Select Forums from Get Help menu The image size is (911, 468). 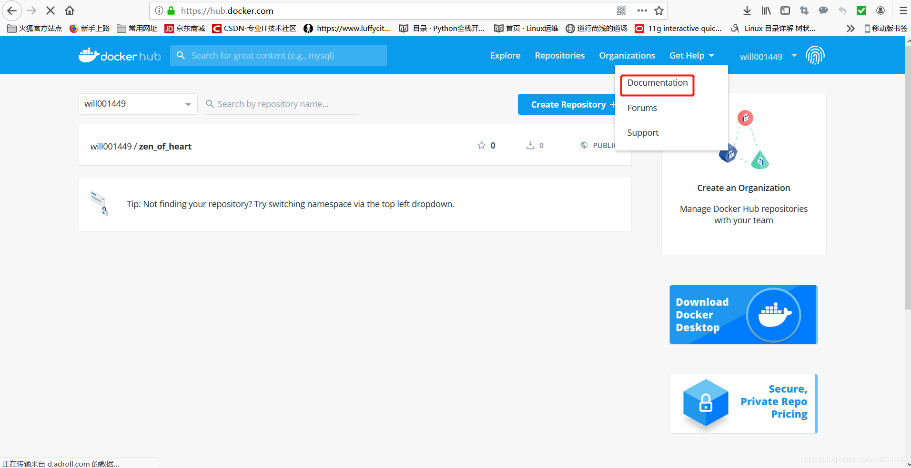642,108
